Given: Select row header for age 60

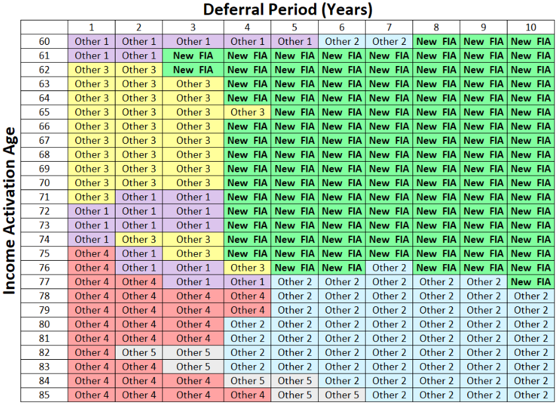Looking at the screenshot, I should [44, 42].
